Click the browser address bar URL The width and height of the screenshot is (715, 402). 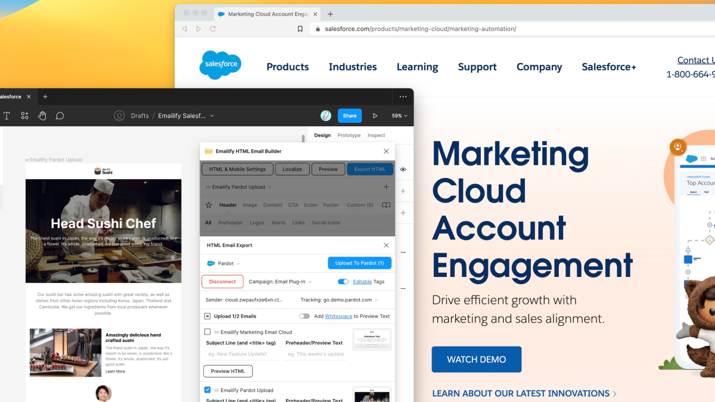(421, 29)
